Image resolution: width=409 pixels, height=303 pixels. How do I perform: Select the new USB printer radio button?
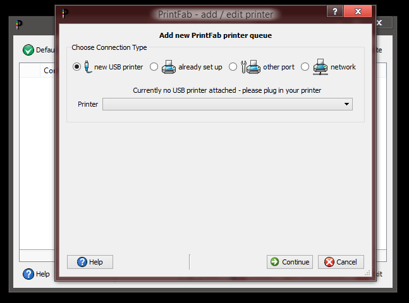[76, 67]
